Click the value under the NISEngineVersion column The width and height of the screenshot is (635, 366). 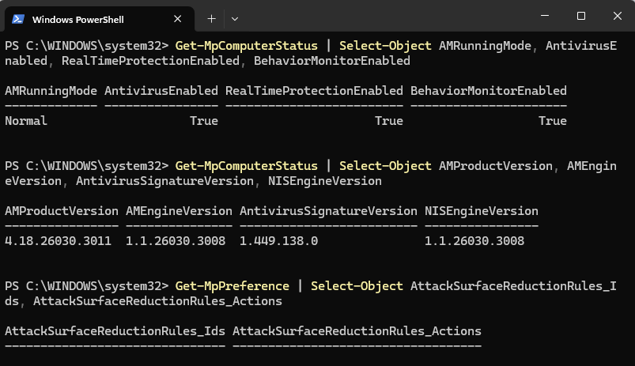pyautogui.click(x=474, y=241)
